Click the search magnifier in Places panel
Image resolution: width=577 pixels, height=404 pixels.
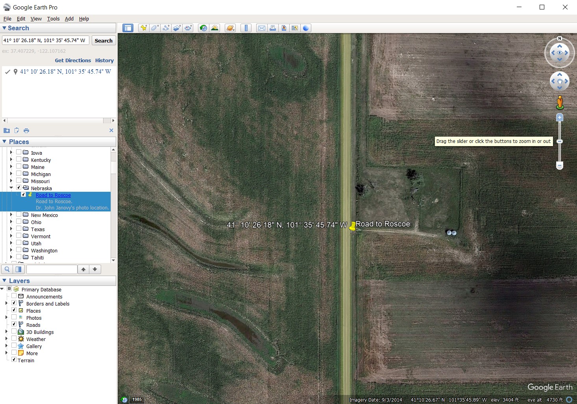point(7,269)
